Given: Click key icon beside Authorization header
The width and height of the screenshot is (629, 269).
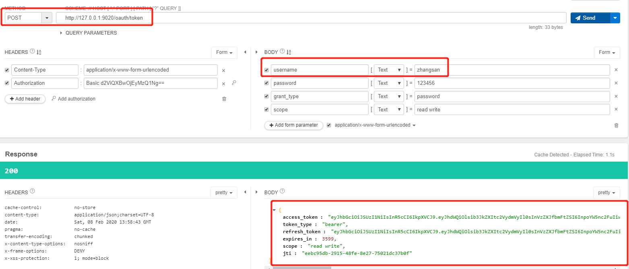Looking at the screenshot, I should pos(234,83).
